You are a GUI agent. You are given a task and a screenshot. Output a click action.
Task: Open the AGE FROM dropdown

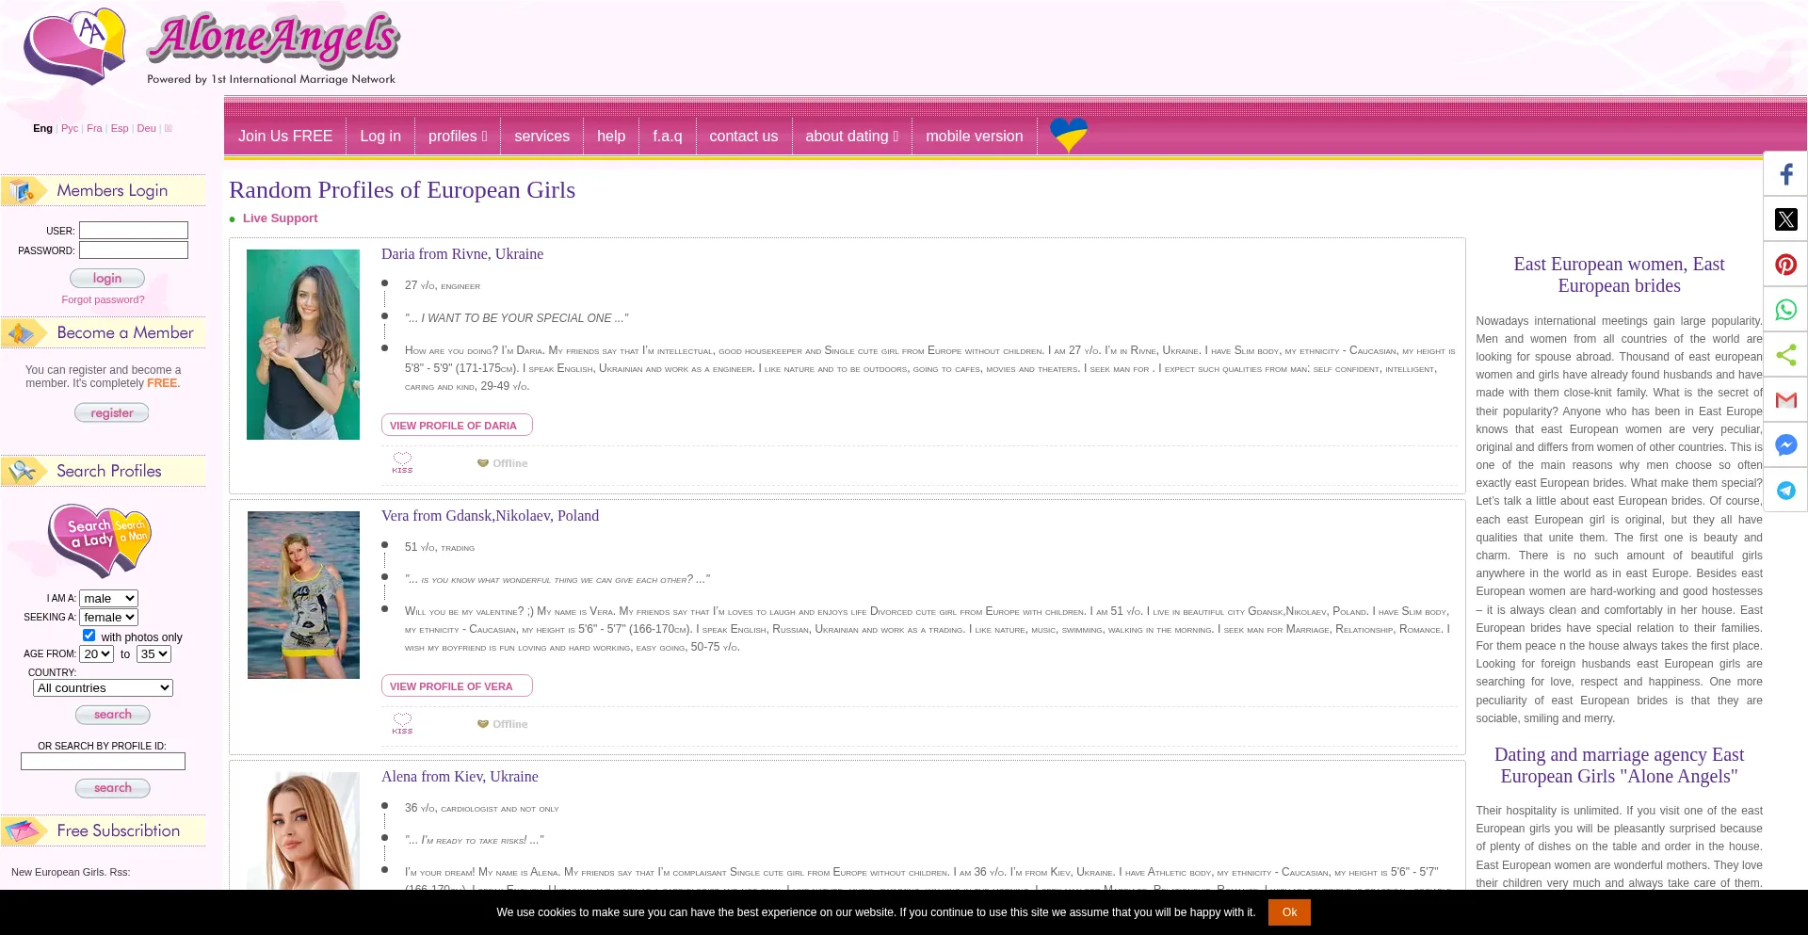point(97,653)
